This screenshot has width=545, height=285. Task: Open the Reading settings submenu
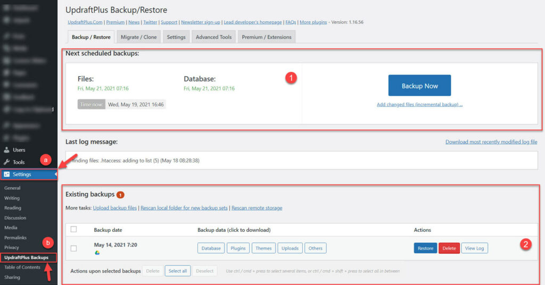(13, 208)
